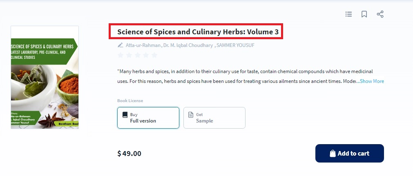Select the Buy Full version license
413x176 pixels.
point(148,118)
